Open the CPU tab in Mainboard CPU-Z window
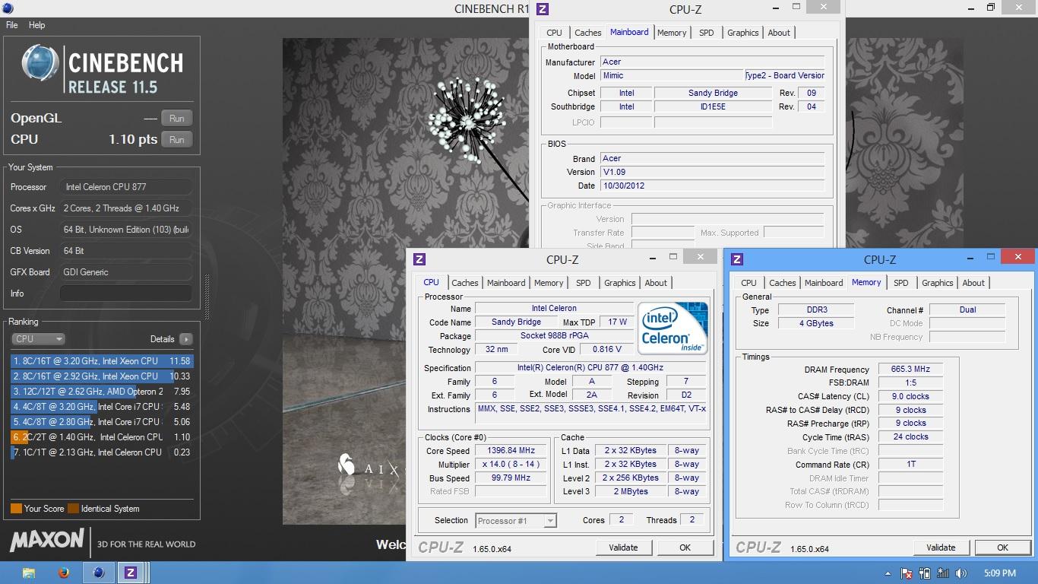 555,33
